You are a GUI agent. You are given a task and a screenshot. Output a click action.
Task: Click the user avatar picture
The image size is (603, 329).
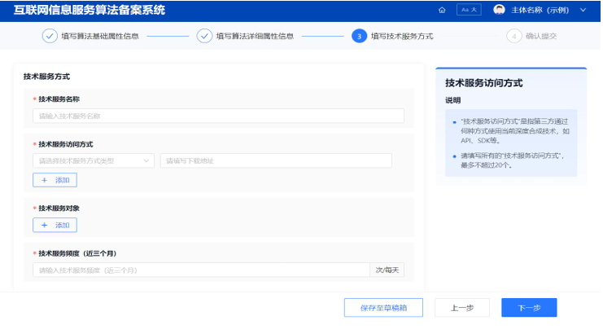[499, 10]
